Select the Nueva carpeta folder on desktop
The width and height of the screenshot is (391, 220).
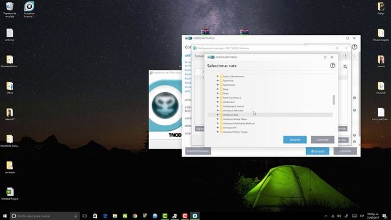pos(381,35)
